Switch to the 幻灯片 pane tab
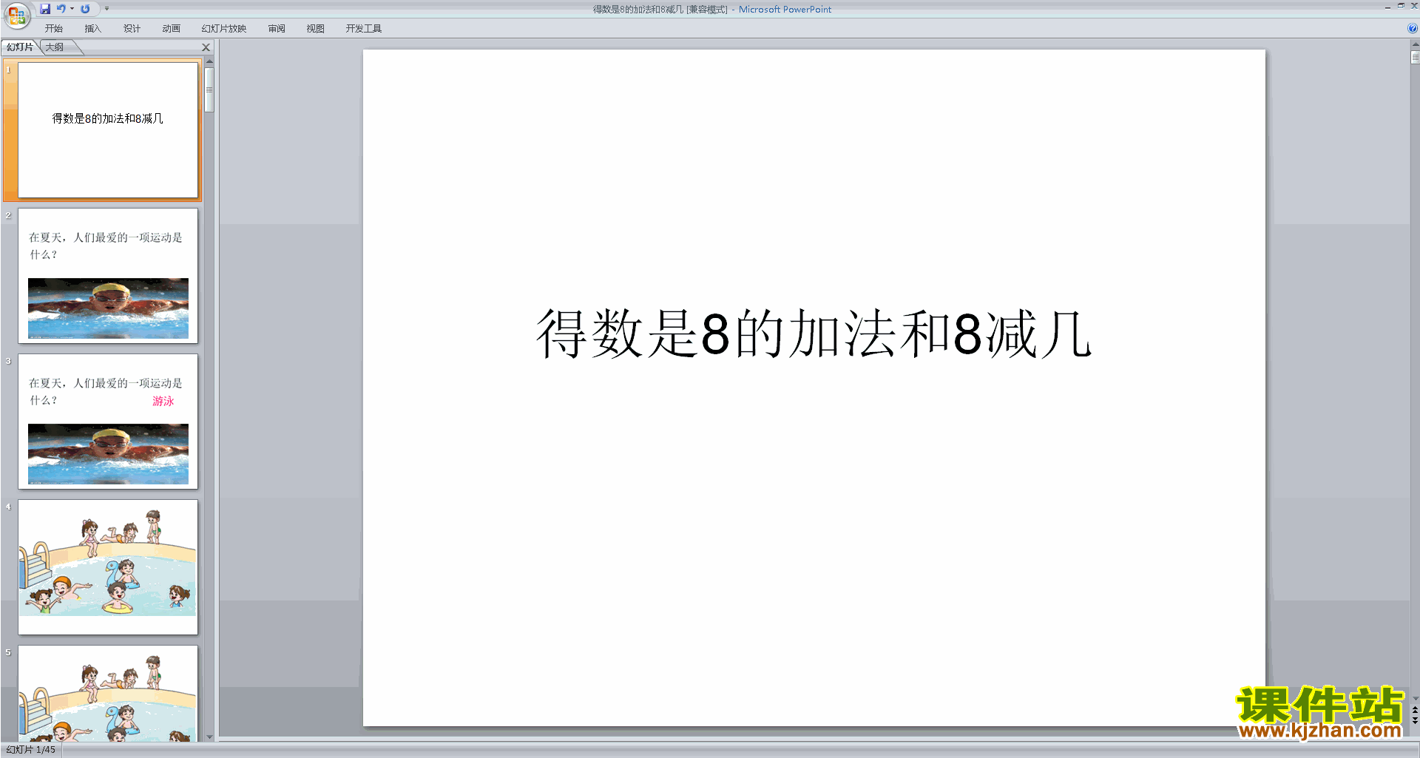The height and width of the screenshot is (758, 1420). click(20, 47)
